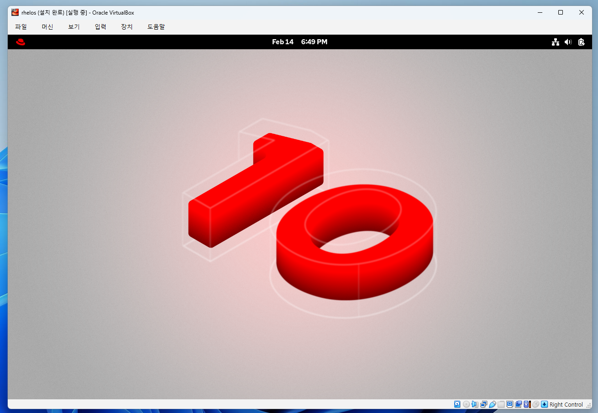
Task: Mute guest audio via the status bar speaker
Action: point(475,404)
